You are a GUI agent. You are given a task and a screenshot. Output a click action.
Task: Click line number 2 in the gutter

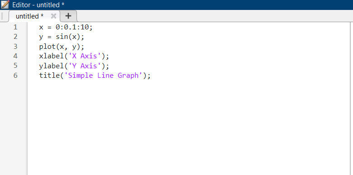point(15,37)
